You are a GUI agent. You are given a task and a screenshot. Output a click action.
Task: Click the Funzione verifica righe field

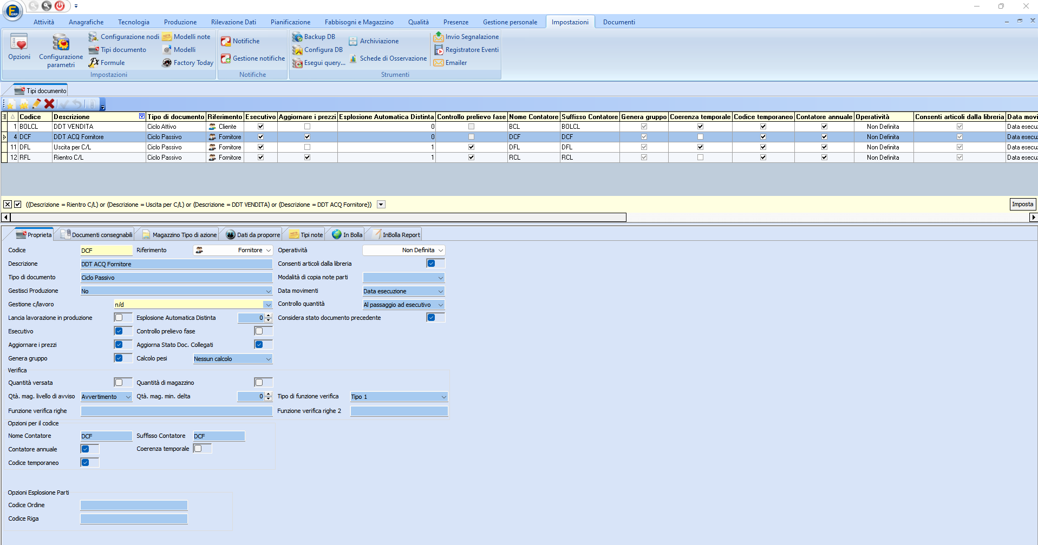click(177, 411)
